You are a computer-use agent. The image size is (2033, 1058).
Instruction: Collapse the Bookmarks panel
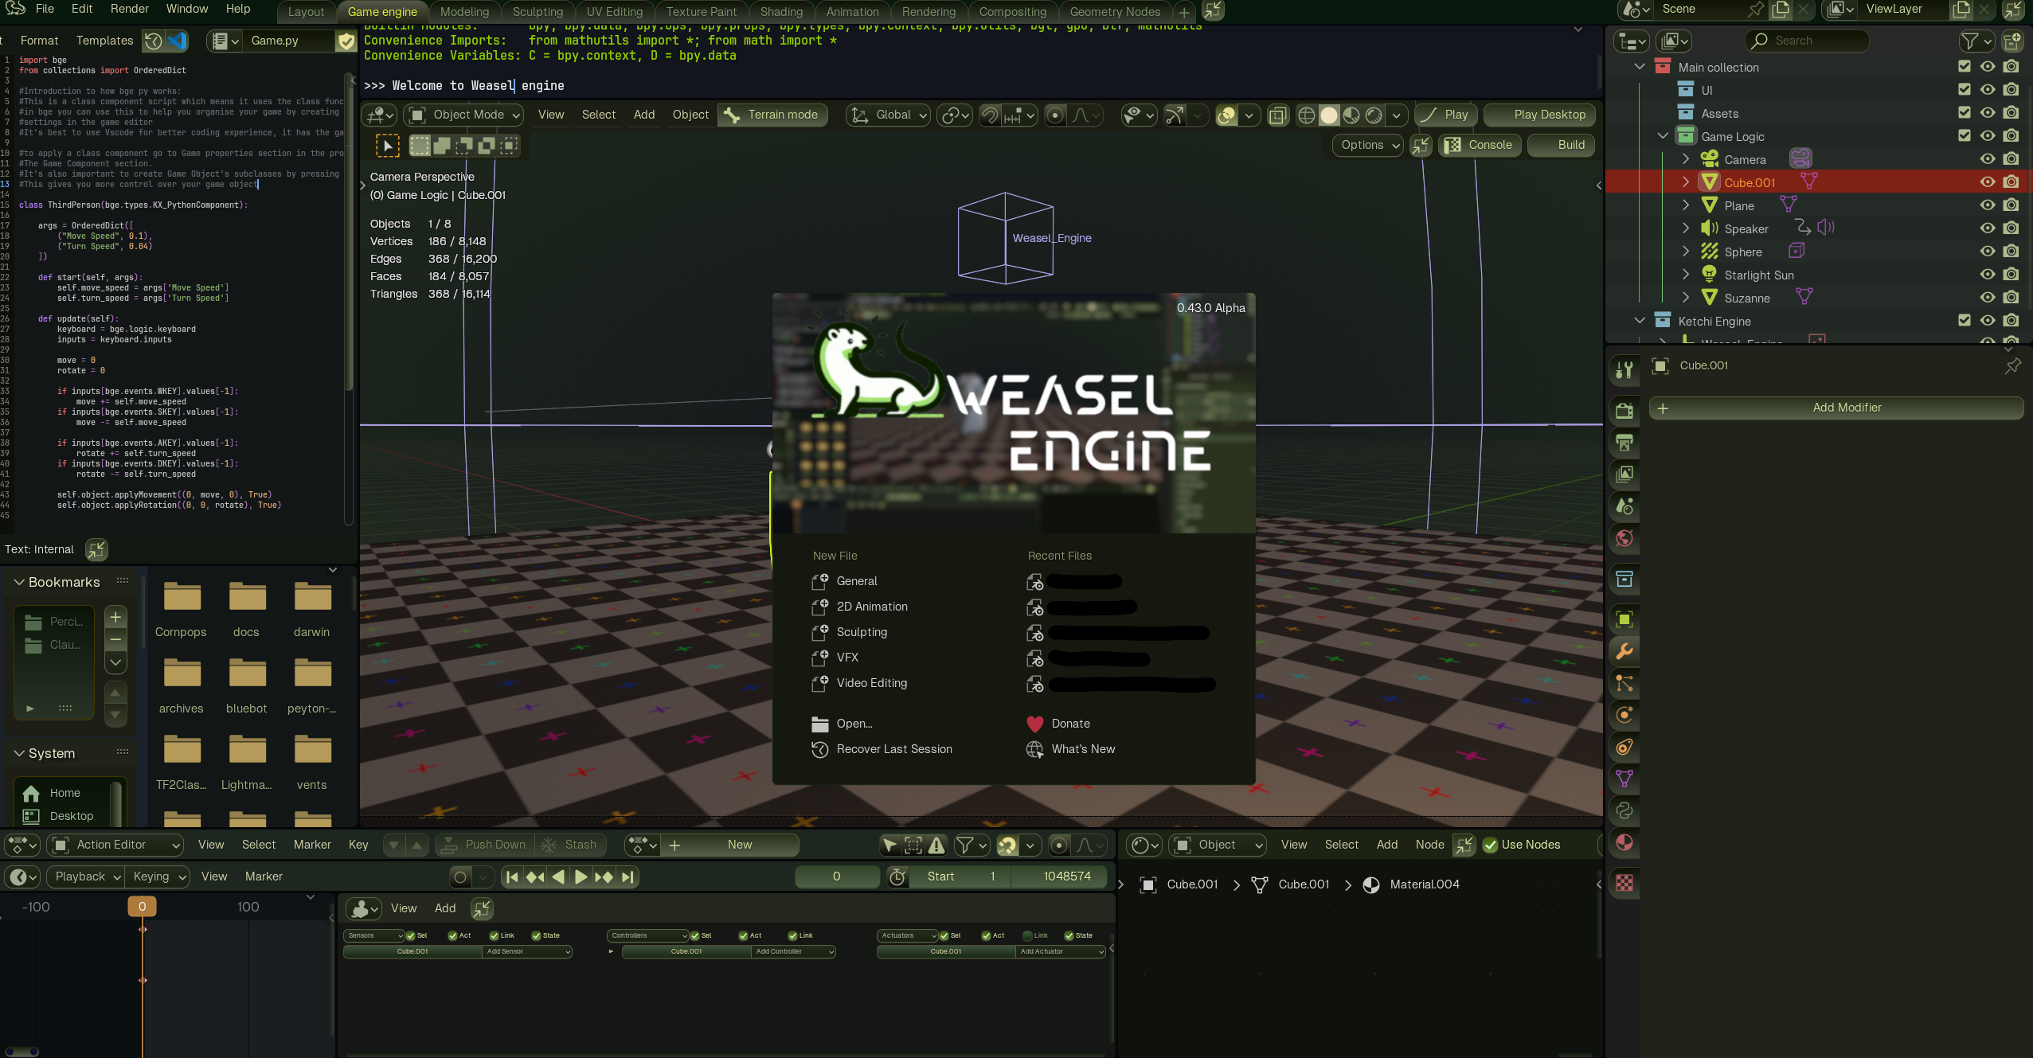point(19,582)
